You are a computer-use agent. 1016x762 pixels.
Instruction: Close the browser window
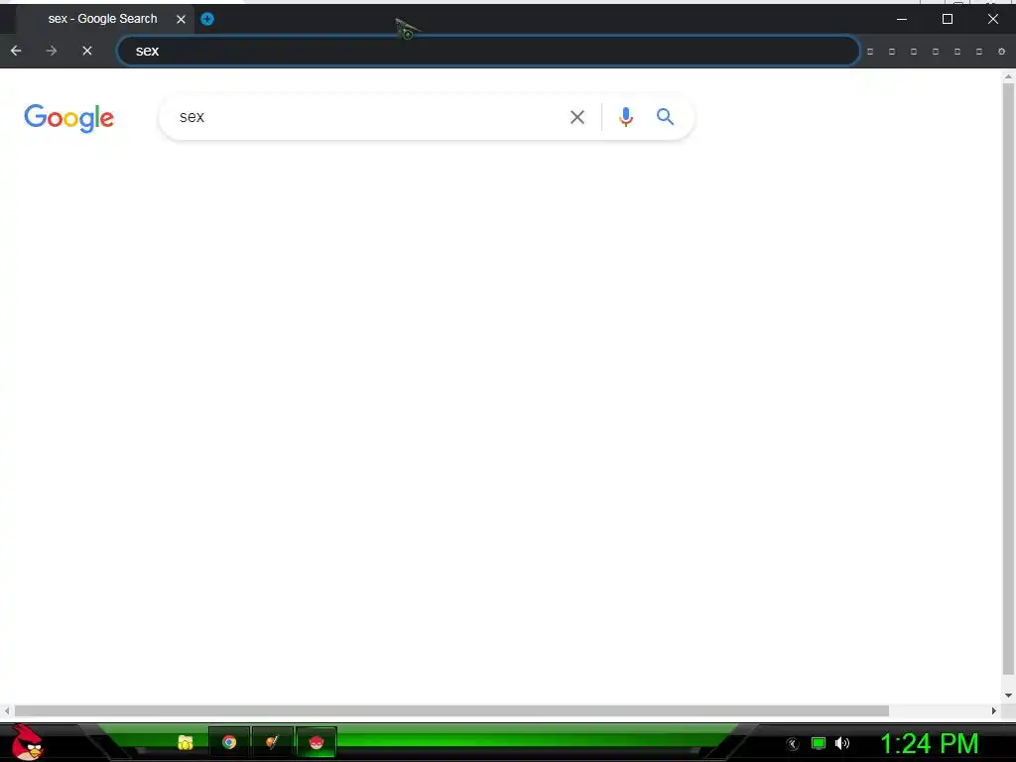click(992, 19)
